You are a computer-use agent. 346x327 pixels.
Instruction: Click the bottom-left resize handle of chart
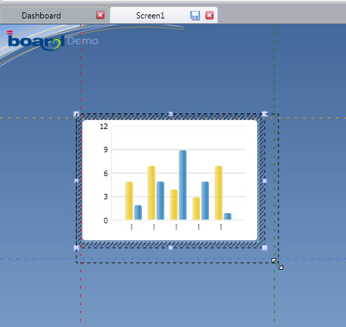76,248
